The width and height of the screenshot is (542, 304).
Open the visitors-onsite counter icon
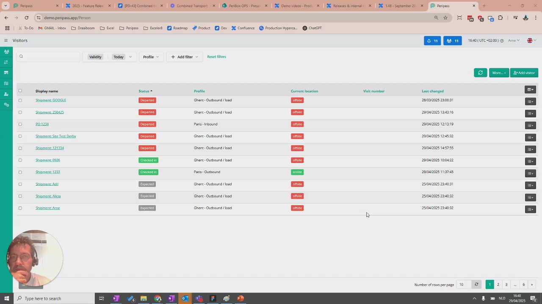point(452,41)
